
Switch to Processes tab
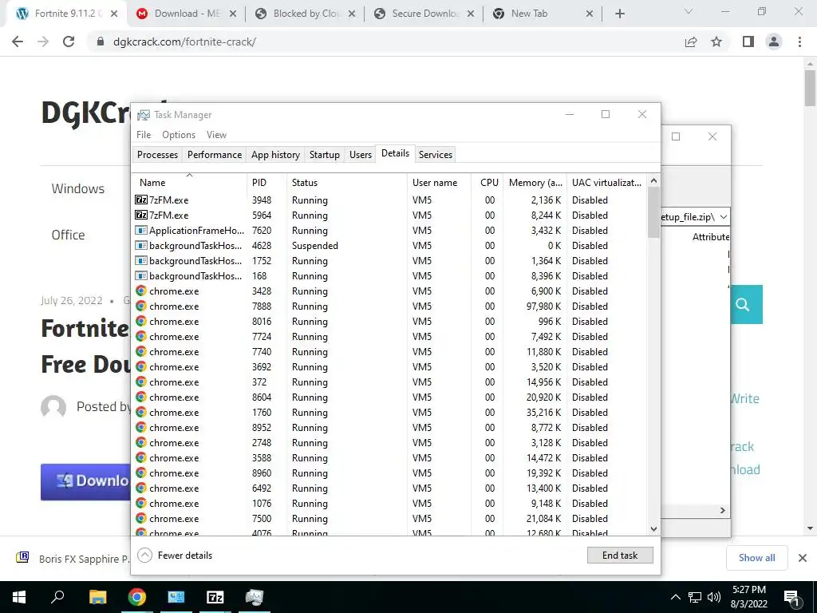click(x=157, y=155)
